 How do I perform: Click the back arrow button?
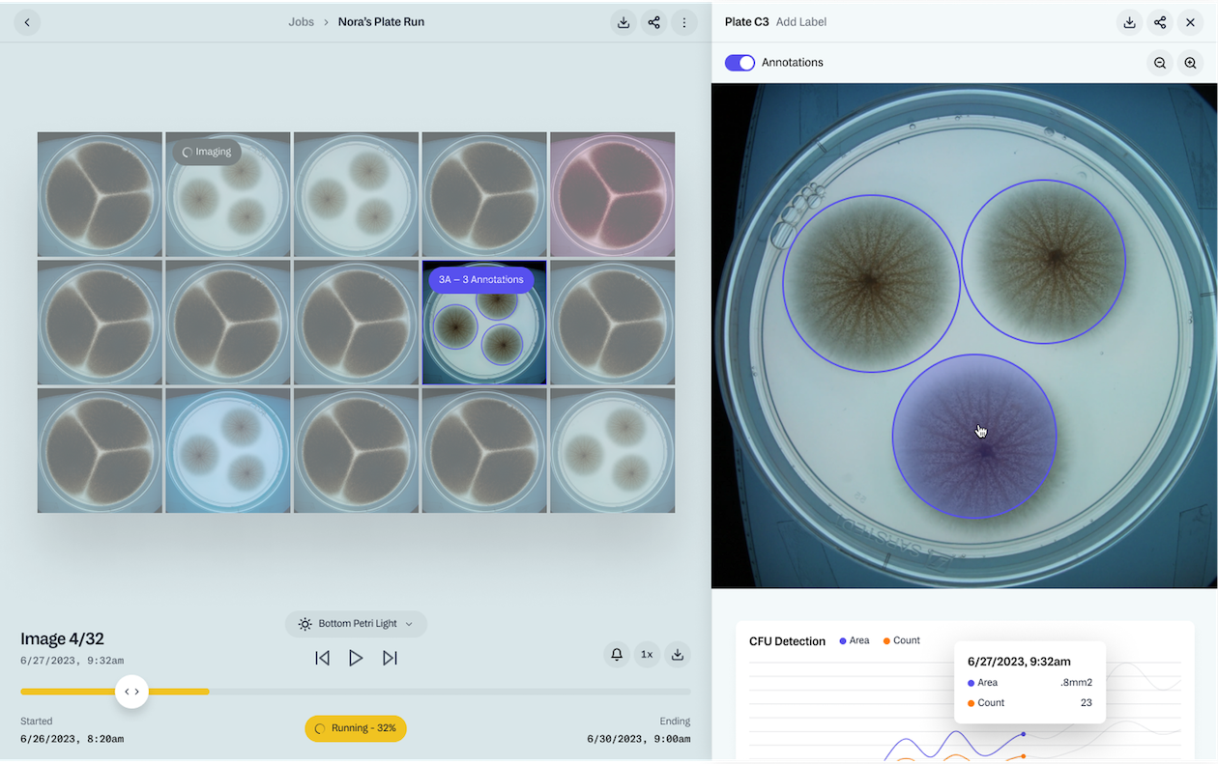[27, 22]
